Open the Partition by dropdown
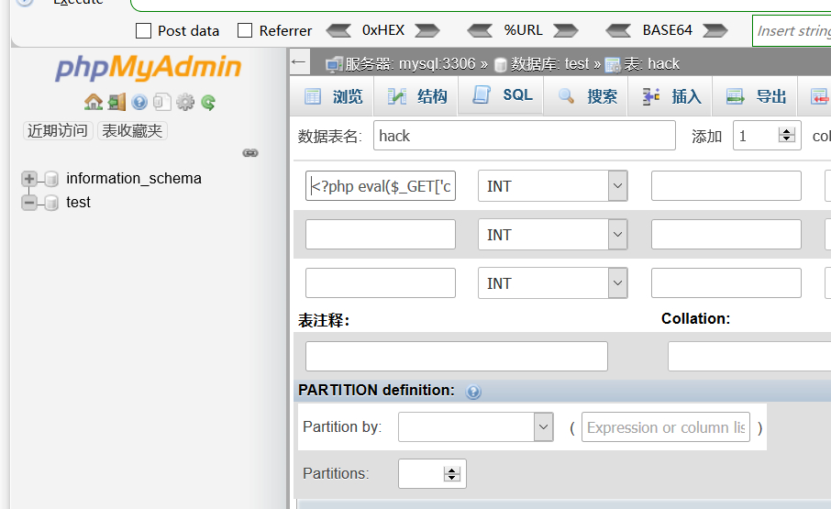Screen dimensions: 831x509 475,427
